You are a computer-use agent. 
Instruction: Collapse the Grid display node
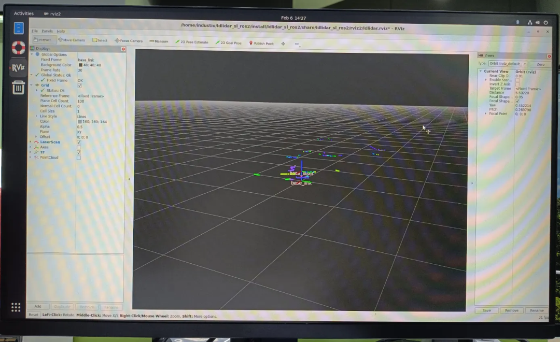[32, 85]
